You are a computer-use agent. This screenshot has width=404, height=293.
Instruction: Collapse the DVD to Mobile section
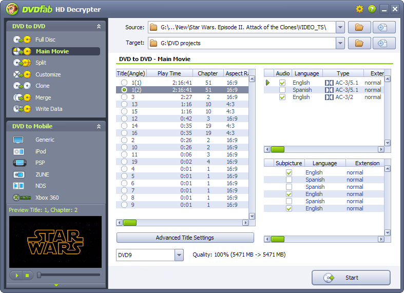(x=99, y=126)
